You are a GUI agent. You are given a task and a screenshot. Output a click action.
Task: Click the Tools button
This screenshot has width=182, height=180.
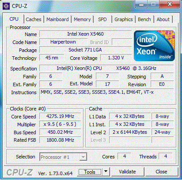pyautogui.click(x=90, y=172)
